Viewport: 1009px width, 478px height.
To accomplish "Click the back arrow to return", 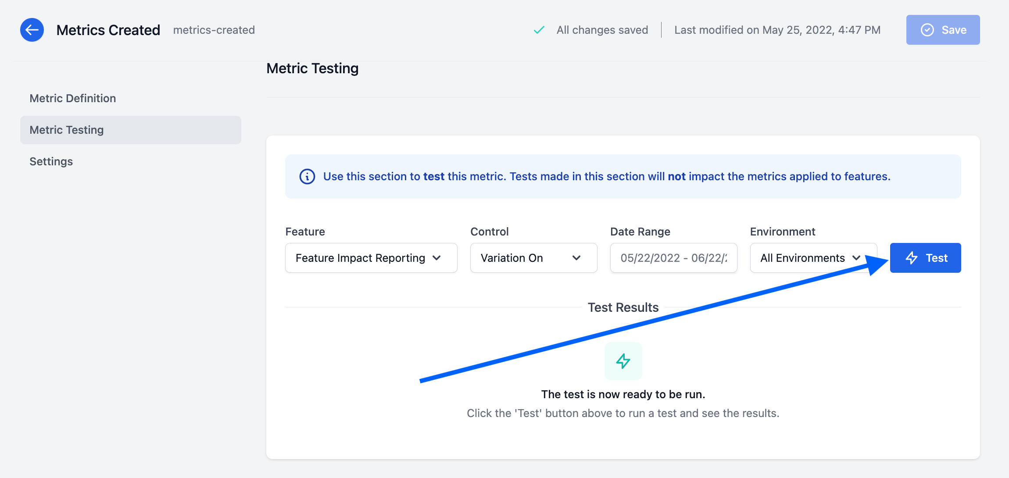I will pyautogui.click(x=32, y=29).
